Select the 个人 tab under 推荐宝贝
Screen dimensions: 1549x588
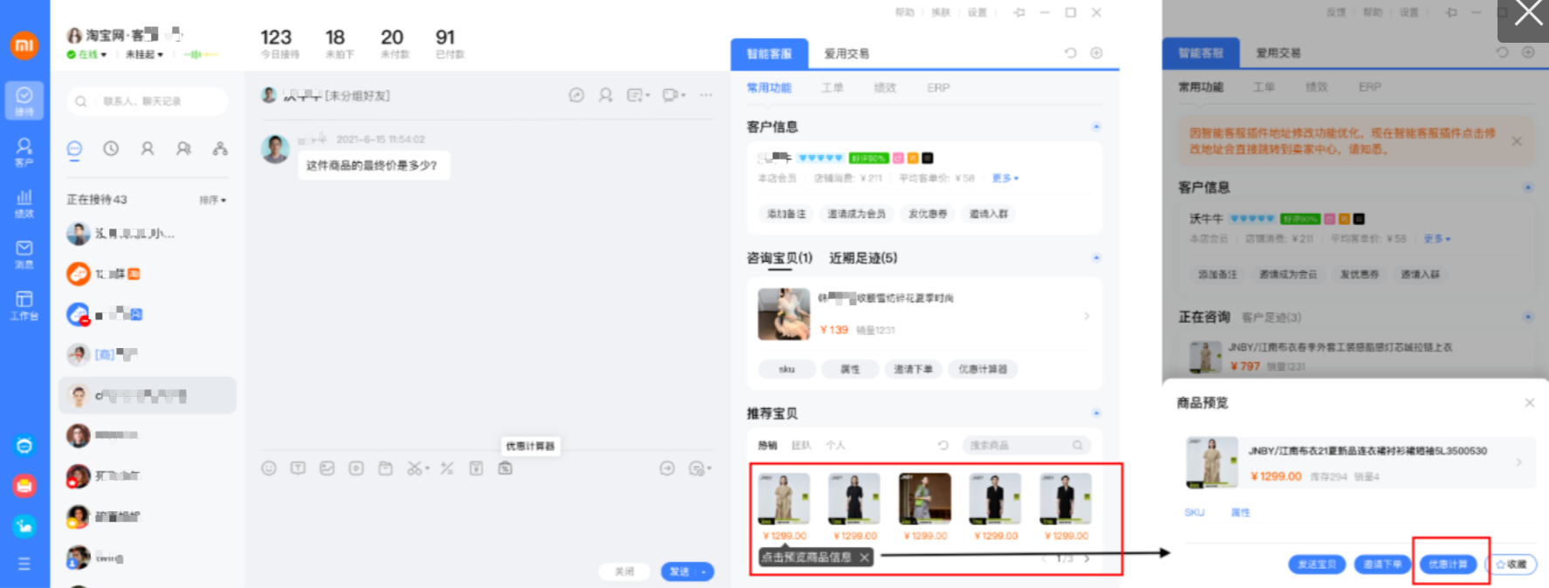point(836,445)
